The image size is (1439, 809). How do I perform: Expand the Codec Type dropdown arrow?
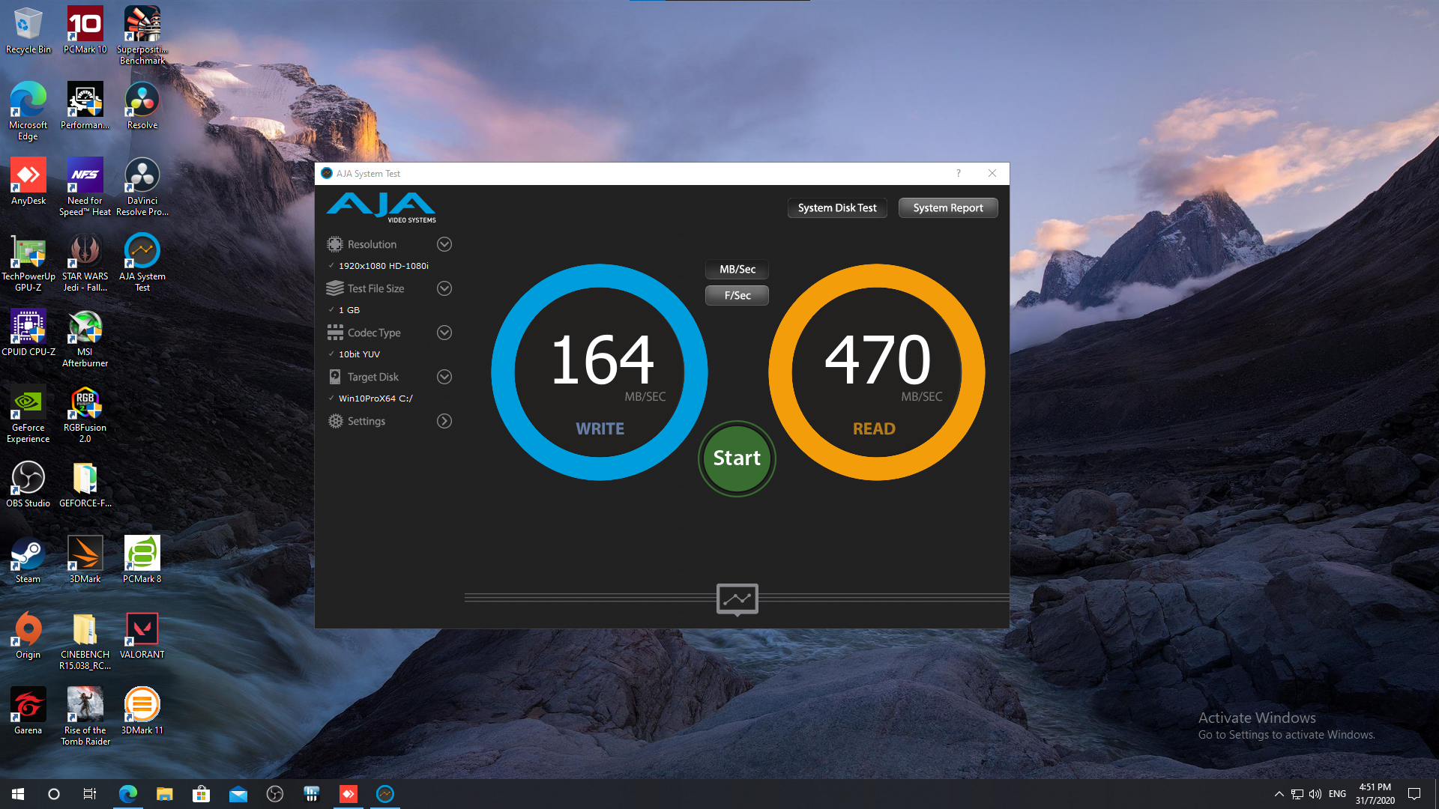pyautogui.click(x=444, y=333)
